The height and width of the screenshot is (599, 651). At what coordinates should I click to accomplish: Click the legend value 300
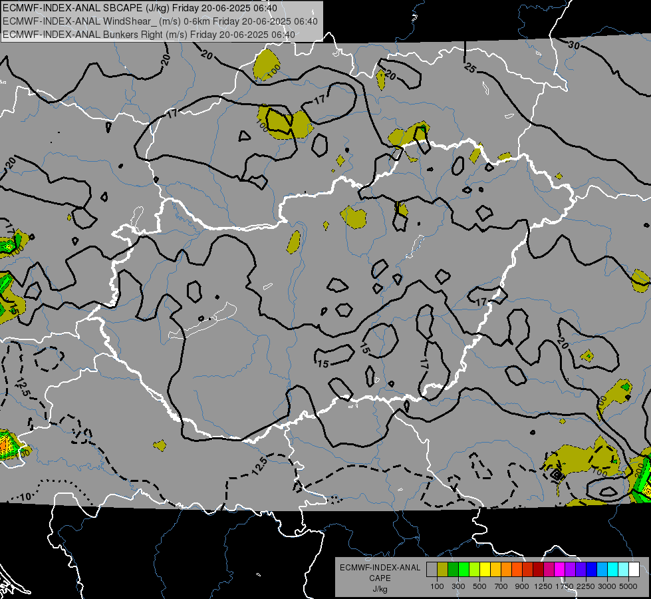coord(458,586)
